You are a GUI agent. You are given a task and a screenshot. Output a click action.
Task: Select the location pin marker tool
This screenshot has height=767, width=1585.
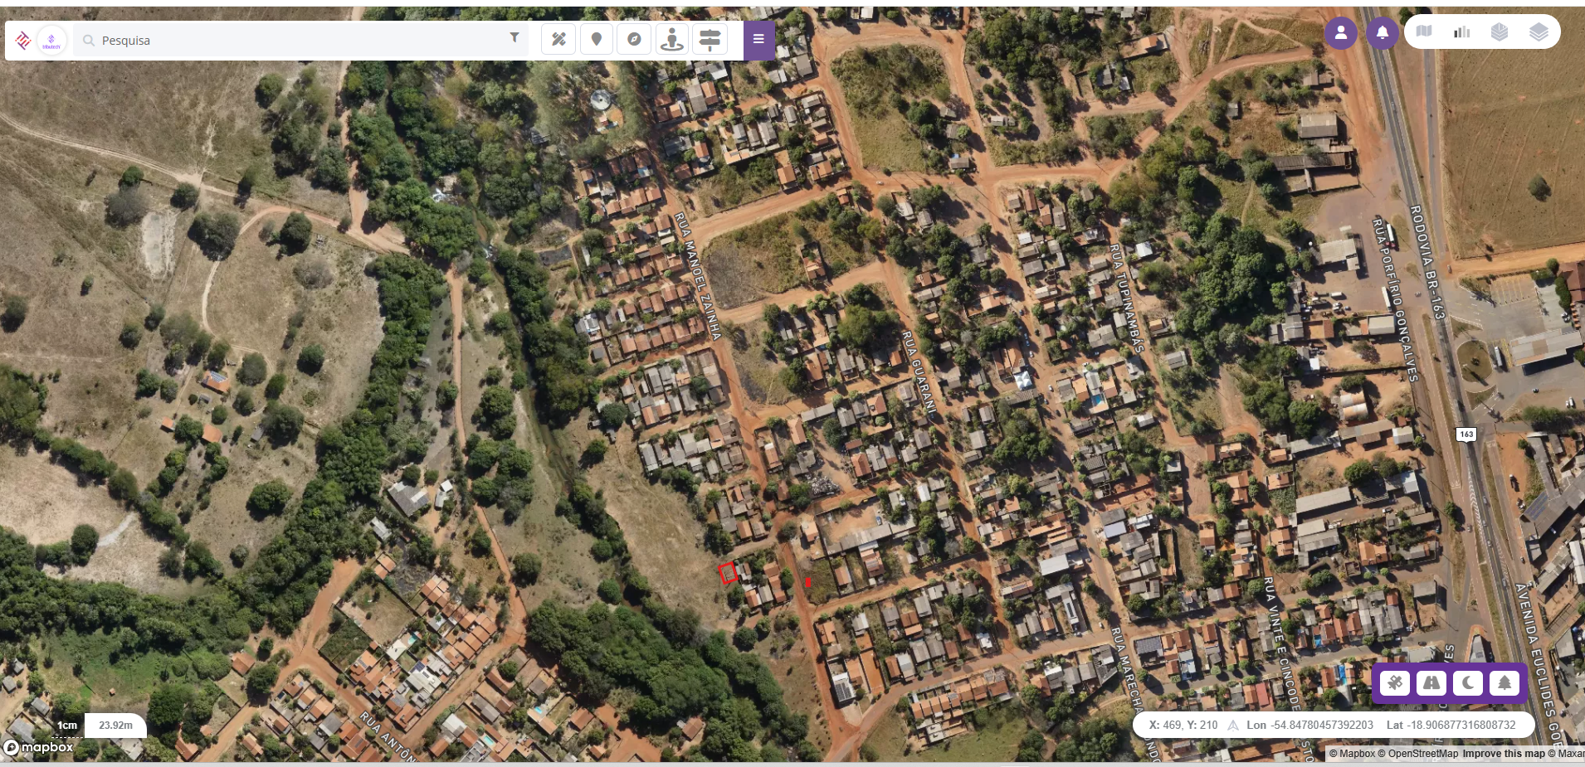click(x=597, y=40)
